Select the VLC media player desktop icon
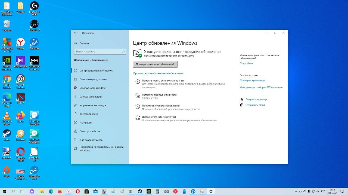The image size is (348, 195). pos(7,118)
